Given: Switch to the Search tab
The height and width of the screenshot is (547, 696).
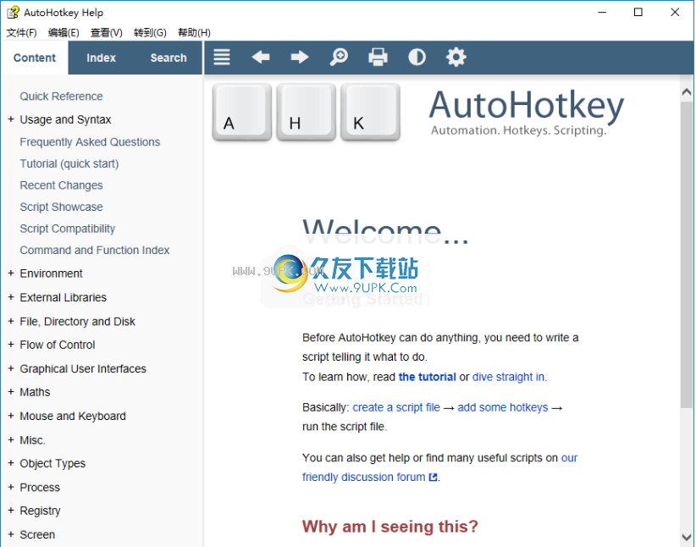Looking at the screenshot, I should (x=168, y=58).
